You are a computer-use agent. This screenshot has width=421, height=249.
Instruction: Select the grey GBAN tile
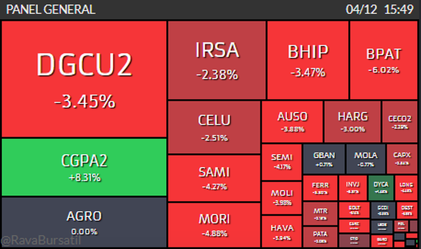(324, 159)
